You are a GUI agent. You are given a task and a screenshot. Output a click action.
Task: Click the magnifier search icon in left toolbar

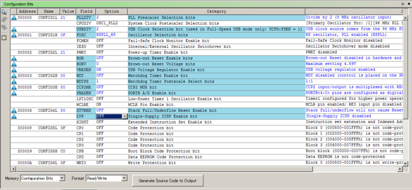(4, 12)
